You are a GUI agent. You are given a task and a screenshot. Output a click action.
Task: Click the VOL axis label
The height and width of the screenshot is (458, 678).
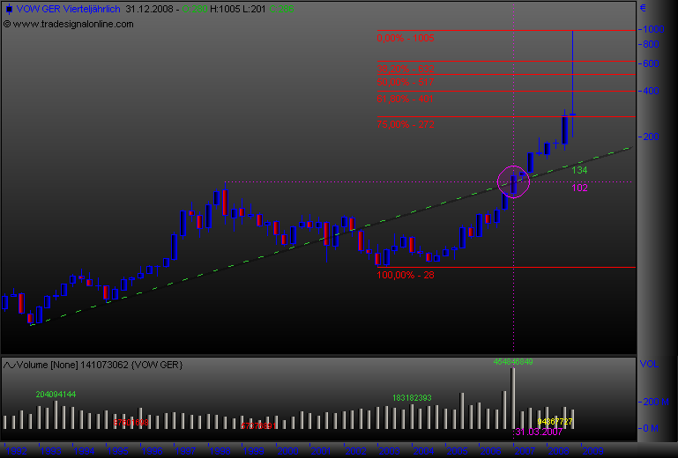pyautogui.click(x=648, y=363)
